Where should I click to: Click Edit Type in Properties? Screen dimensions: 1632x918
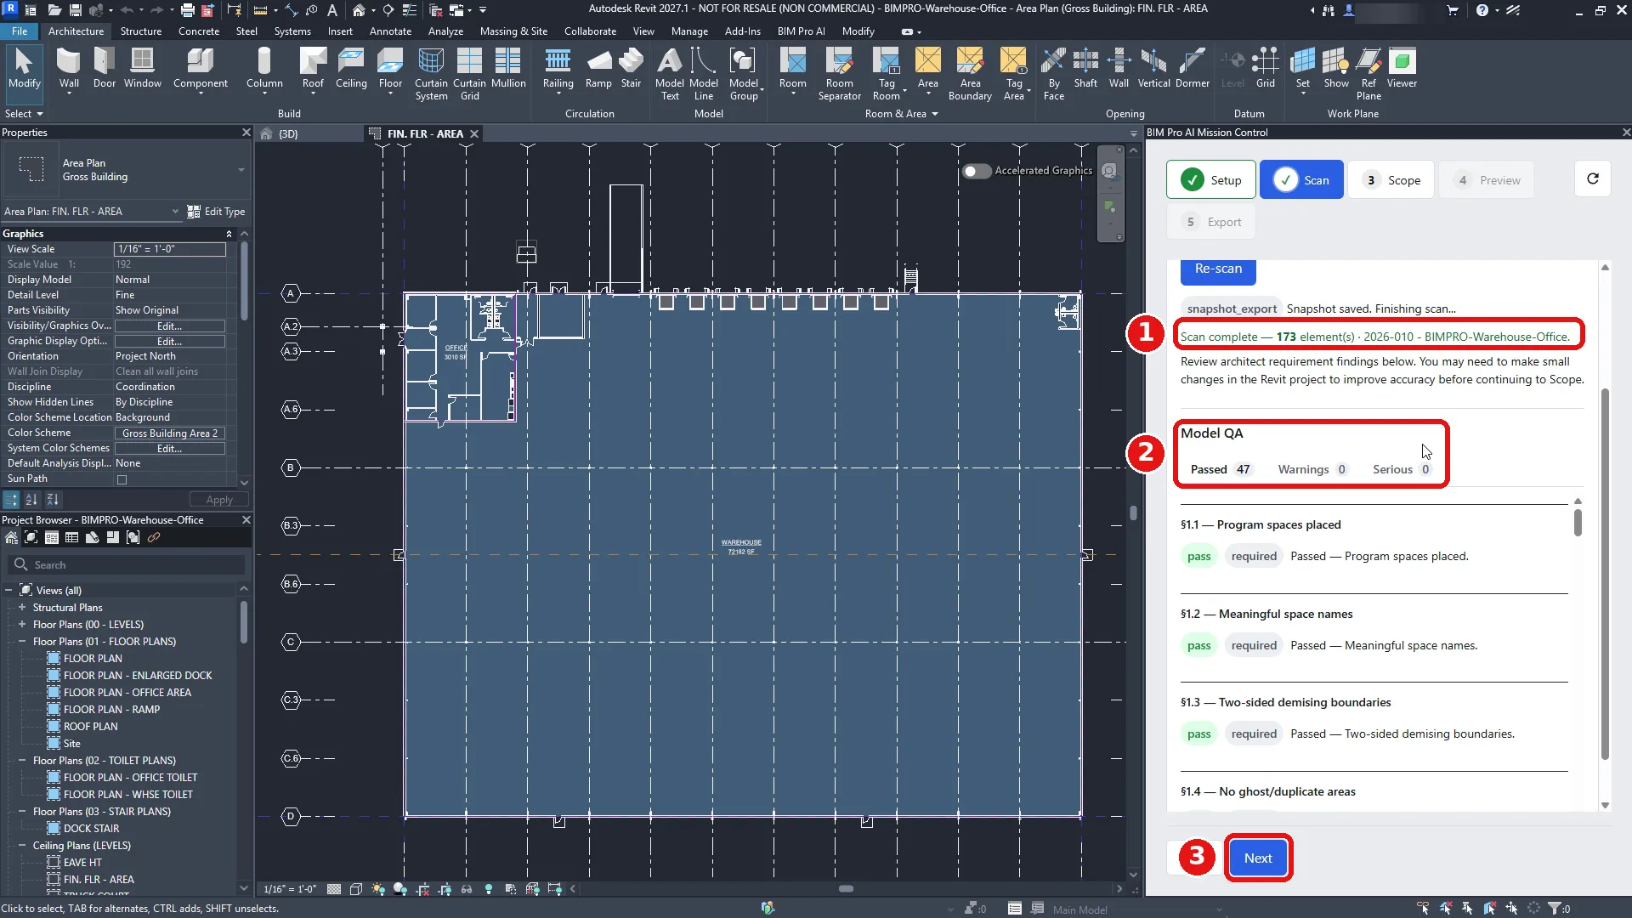point(217,212)
